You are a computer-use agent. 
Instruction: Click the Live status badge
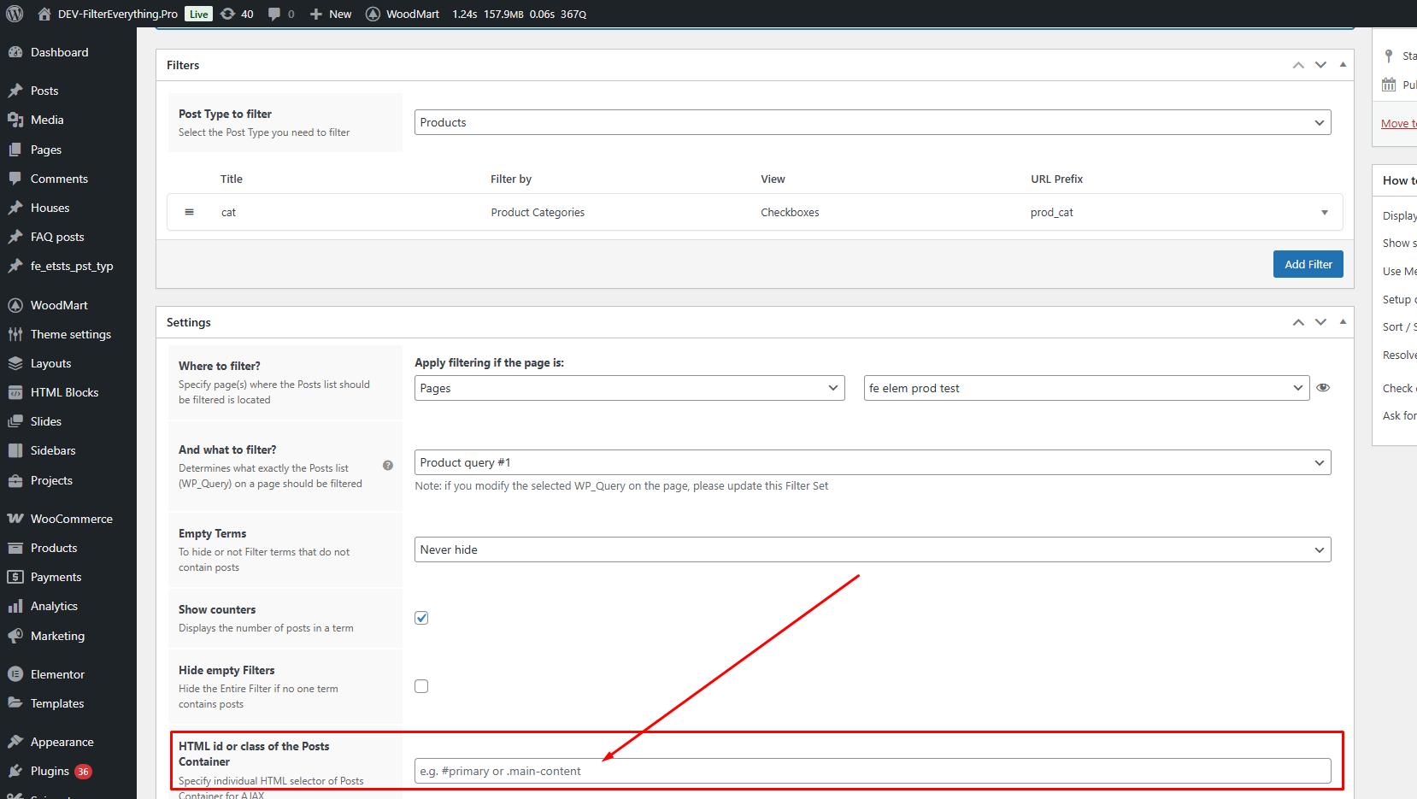click(x=199, y=14)
